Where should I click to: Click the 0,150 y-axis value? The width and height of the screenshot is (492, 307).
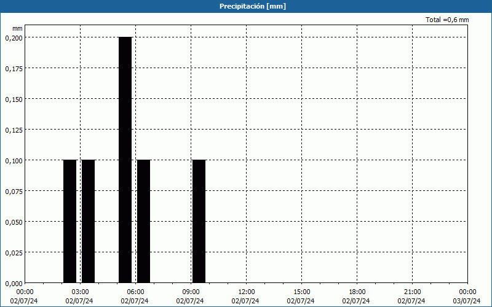click(x=14, y=99)
